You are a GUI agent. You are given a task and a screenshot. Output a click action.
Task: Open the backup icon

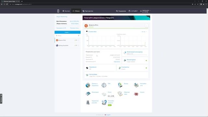tap(120, 85)
